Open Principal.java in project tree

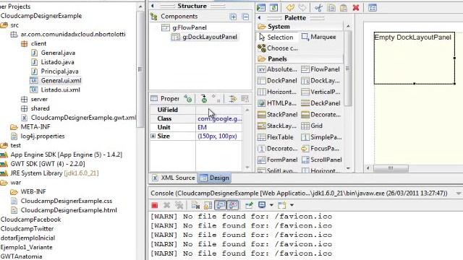[55, 71]
